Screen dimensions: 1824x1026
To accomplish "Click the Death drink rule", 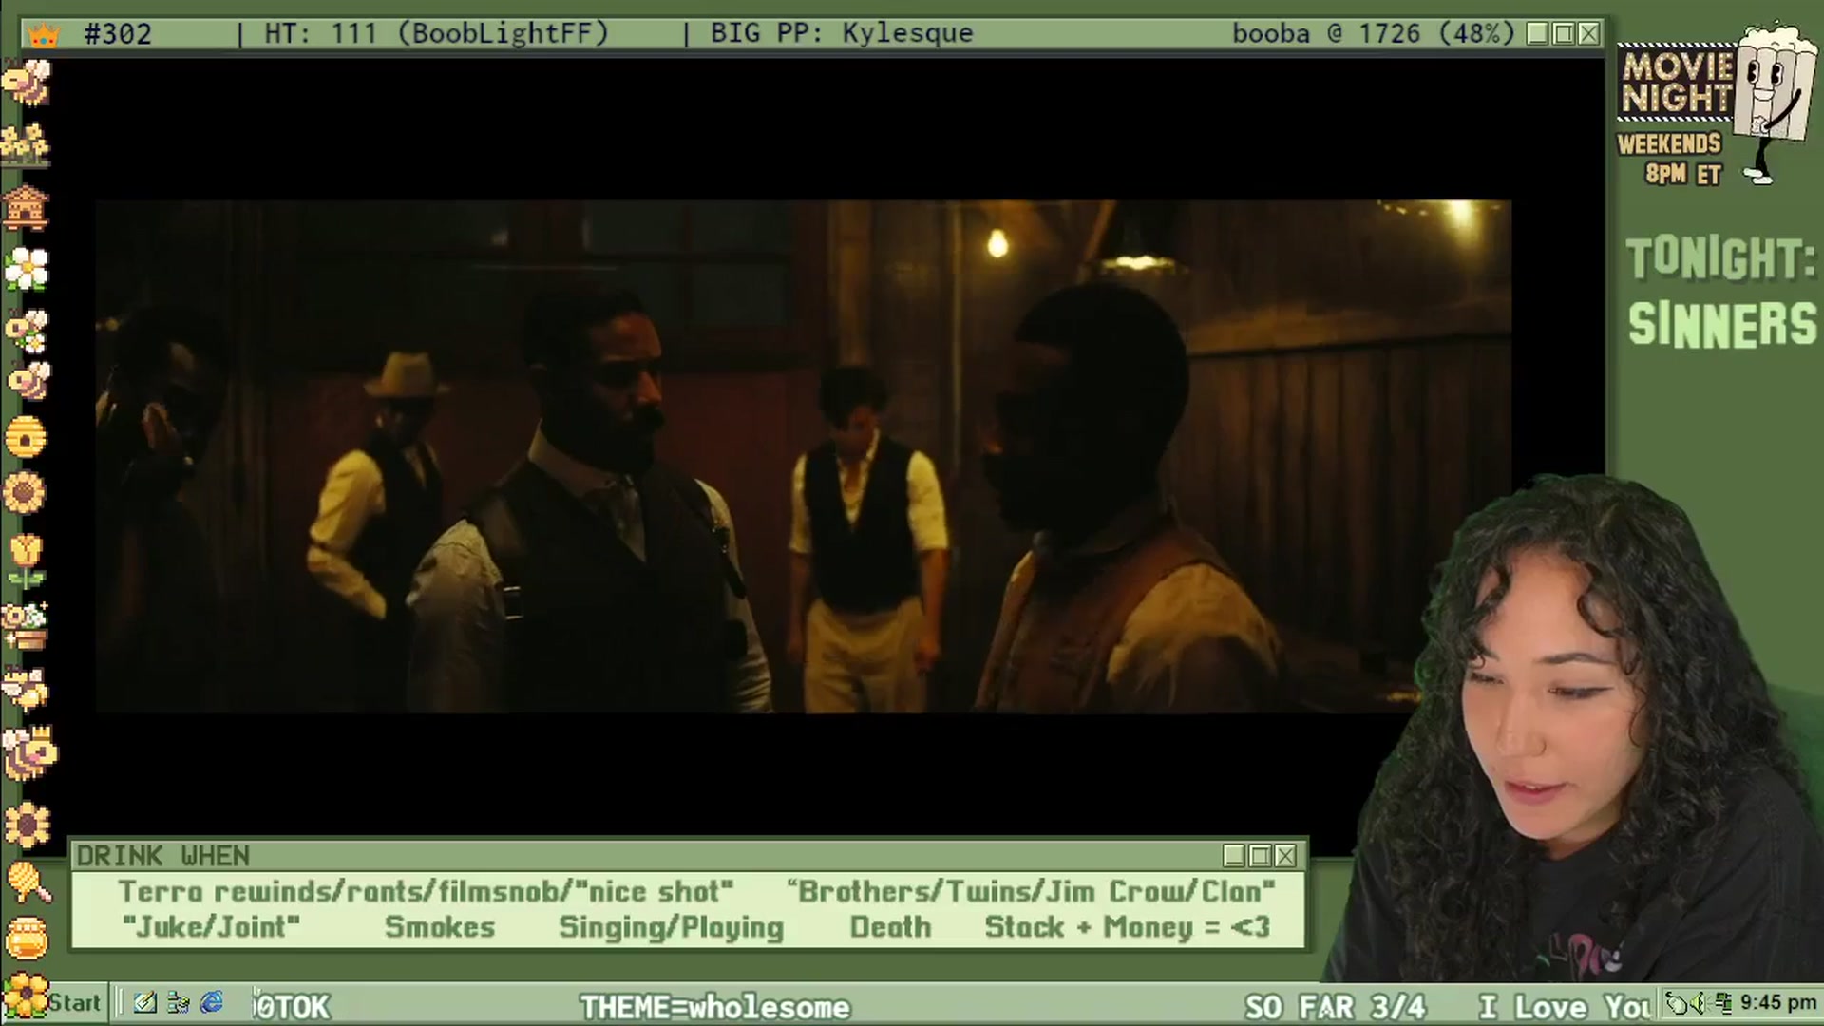I will 890,927.
